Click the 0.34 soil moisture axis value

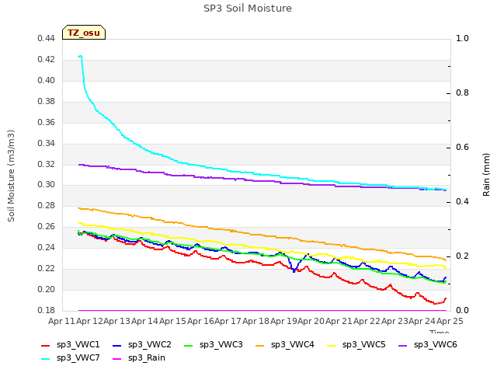point(47,143)
